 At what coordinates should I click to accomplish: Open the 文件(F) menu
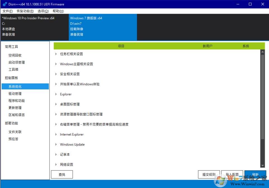point(8,11)
